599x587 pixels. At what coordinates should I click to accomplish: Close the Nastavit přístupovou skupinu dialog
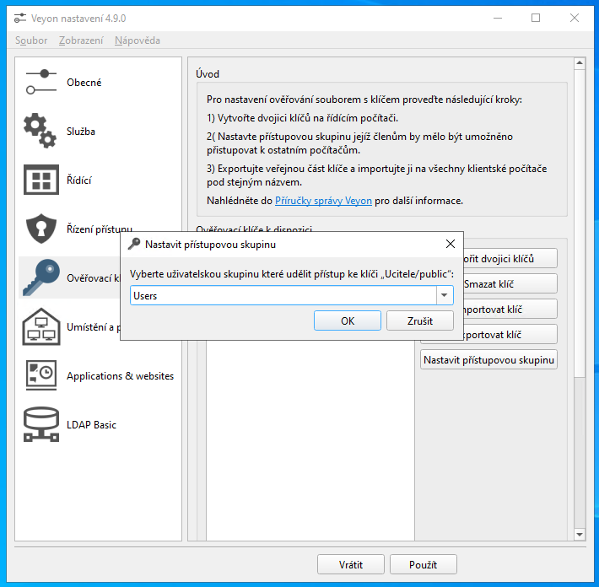click(451, 245)
